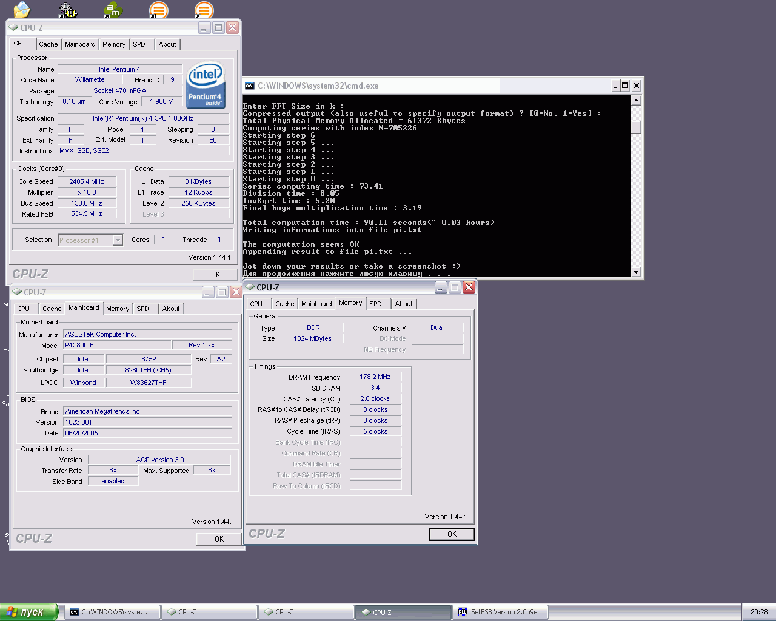The image size is (776, 621).
Task: Click title icon of Processor CPU-Z window
Action: [13, 28]
